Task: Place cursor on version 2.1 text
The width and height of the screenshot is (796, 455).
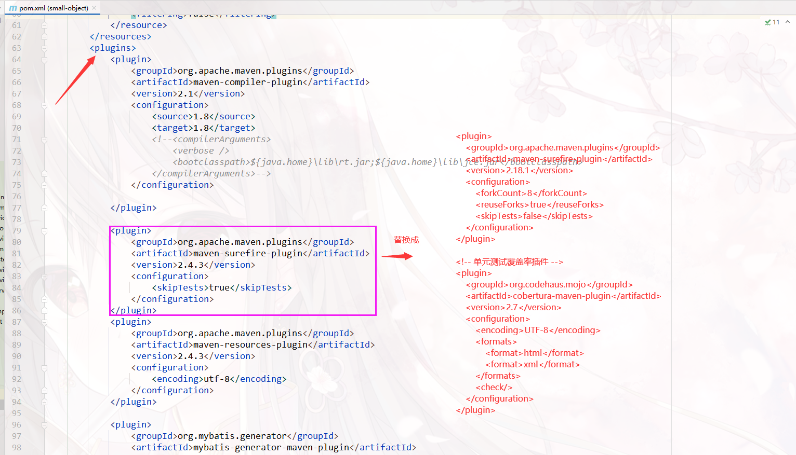Action: pos(185,93)
